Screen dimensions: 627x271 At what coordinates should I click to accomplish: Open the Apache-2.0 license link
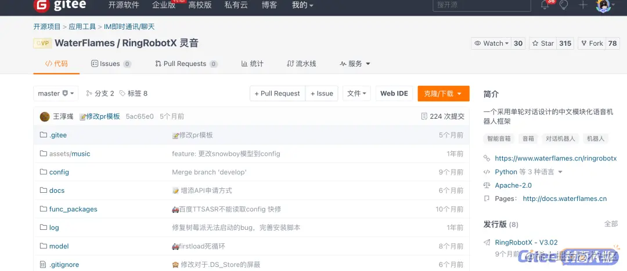coord(513,185)
